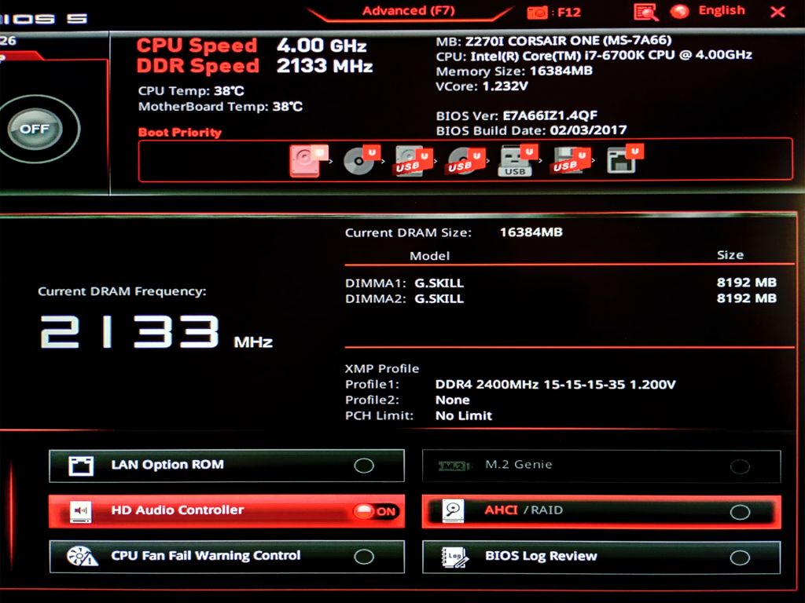Open the LAN Option ROM button

pos(226,466)
